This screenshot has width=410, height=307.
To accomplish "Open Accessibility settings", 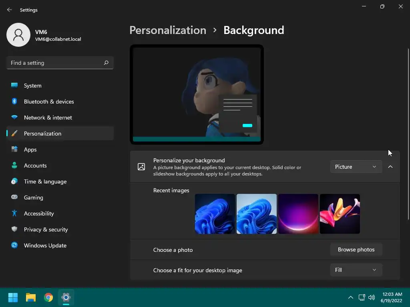I will coord(60,213).
